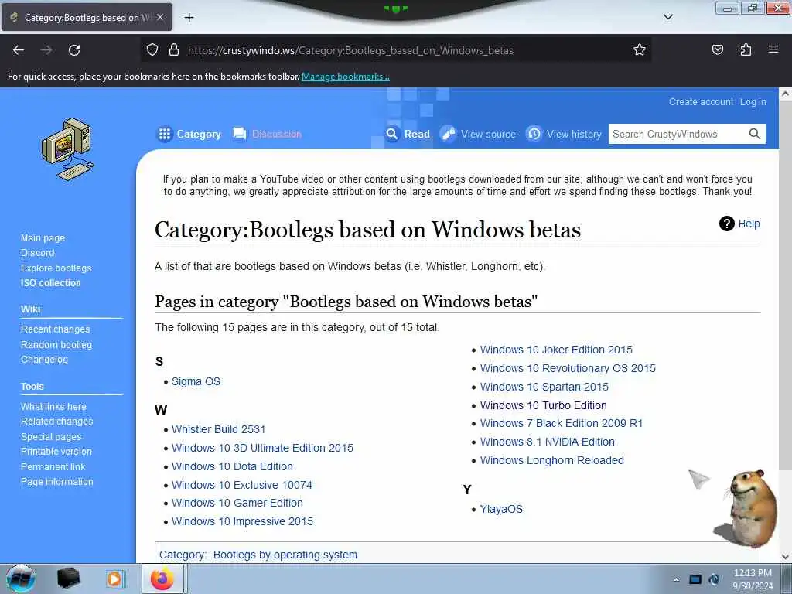Open Discord sidebar link
792x594 pixels.
click(x=37, y=253)
